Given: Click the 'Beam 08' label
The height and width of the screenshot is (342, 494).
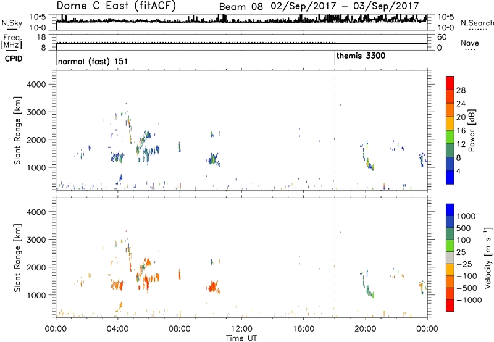Looking at the screenshot, I should [x=241, y=7].
